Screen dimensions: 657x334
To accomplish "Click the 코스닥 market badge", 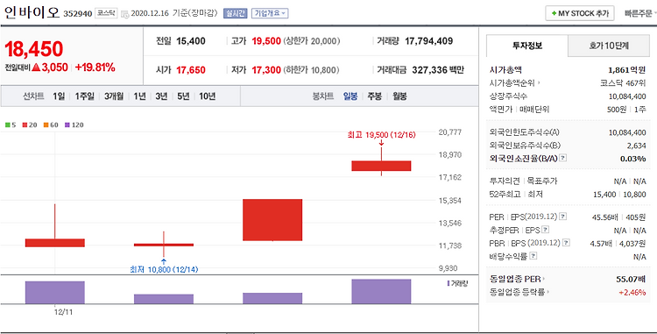I will pos(106,13).
